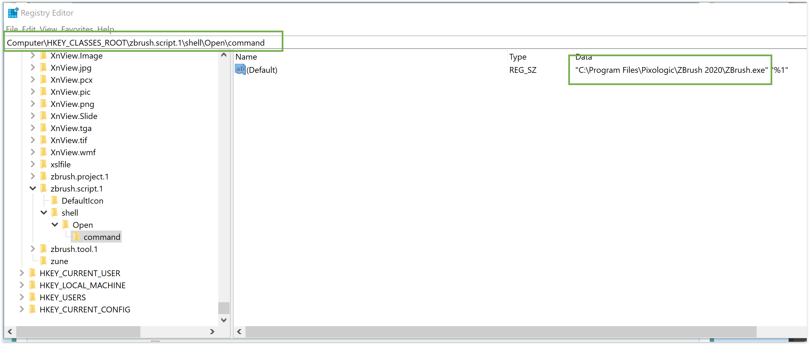Click the shell folder icon

click(55, 213)
